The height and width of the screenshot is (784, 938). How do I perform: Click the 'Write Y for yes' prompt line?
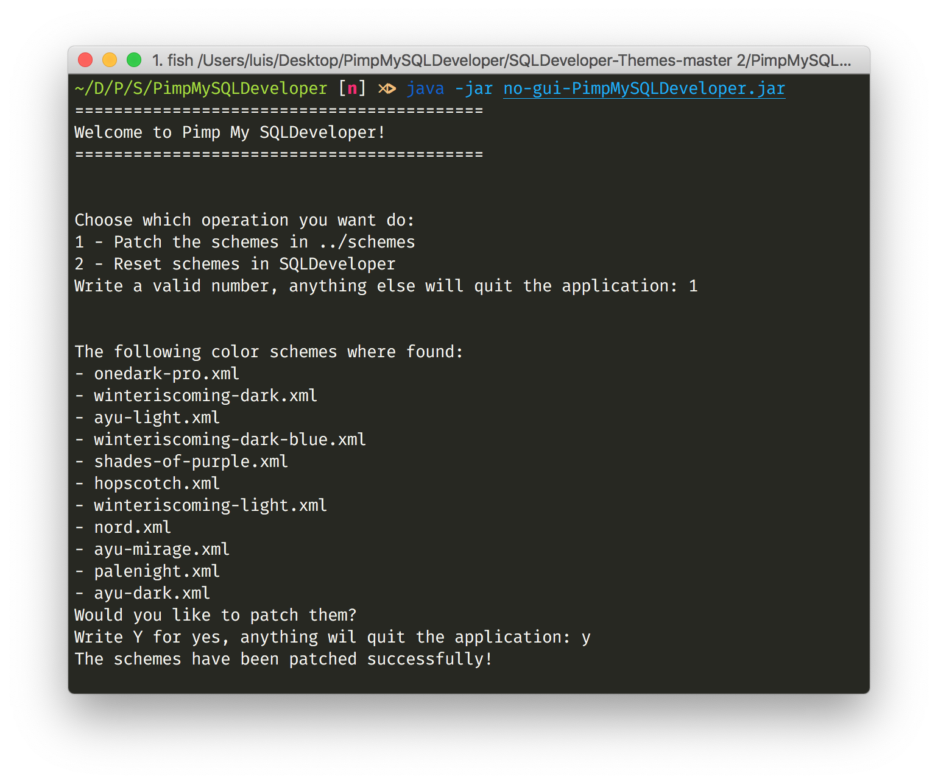pos(333,637)
